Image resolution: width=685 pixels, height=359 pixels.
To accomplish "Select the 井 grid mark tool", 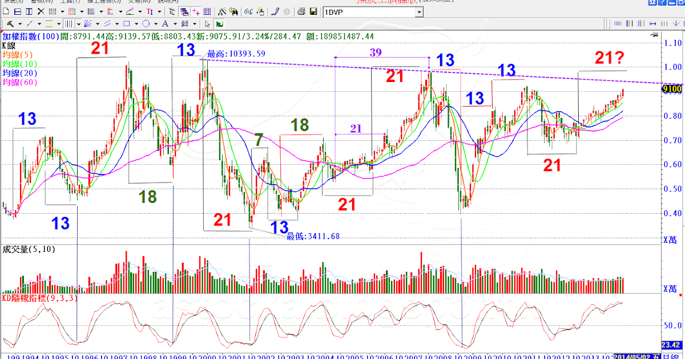I will pos(184,24).
